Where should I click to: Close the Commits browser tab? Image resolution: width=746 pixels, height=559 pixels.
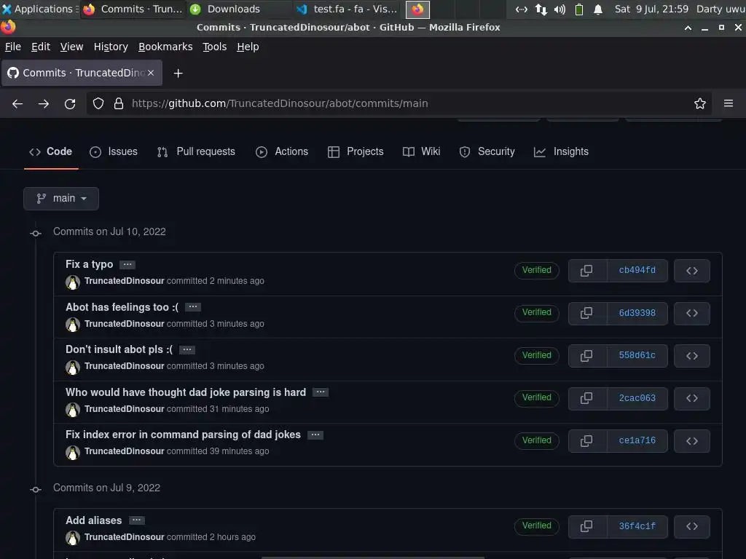[x=151, y=73]
